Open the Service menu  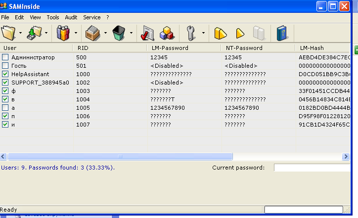pos(92,17)
